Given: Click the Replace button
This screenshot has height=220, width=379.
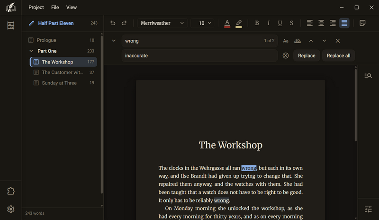Looking at the screenshot, I should pos(307,55).
